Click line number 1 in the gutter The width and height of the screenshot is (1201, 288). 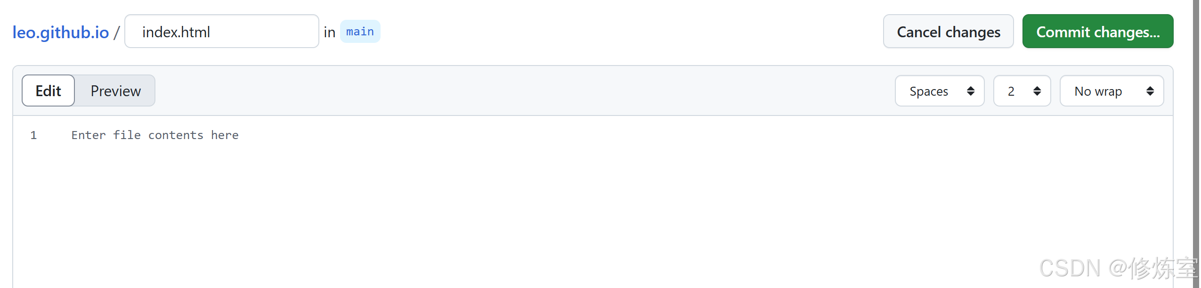(x=33, y=135)
